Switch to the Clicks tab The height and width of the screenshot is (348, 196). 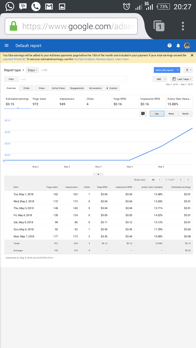[x=26, y=88]
